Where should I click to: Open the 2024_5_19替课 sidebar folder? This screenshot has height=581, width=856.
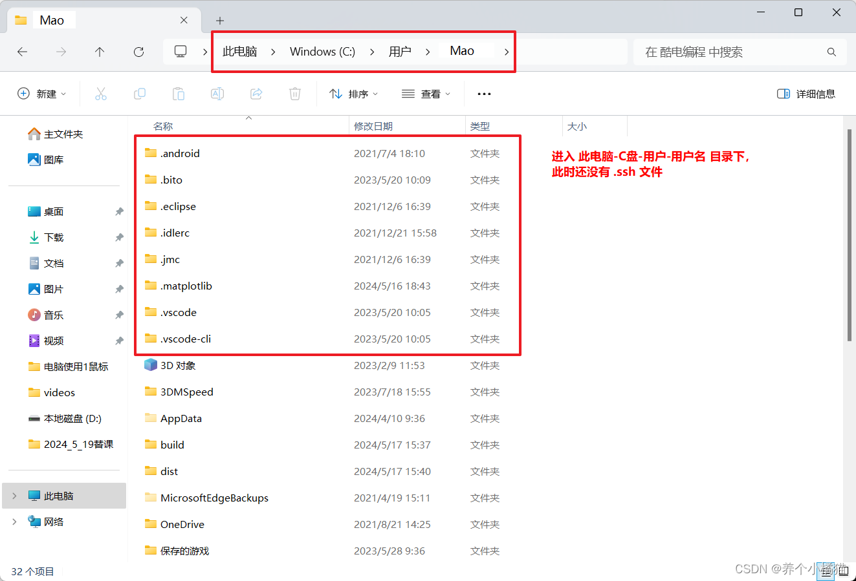point(71,444)
